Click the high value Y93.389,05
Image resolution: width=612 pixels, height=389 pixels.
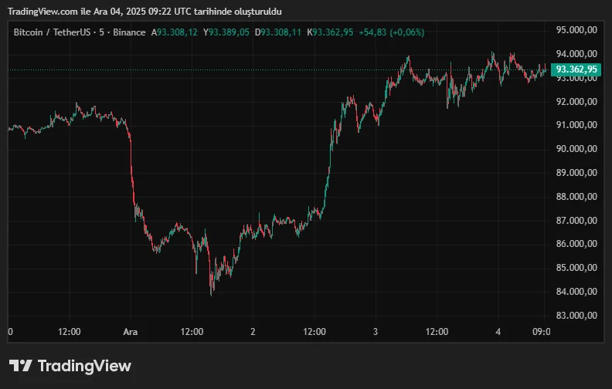[x=227, y=32]
